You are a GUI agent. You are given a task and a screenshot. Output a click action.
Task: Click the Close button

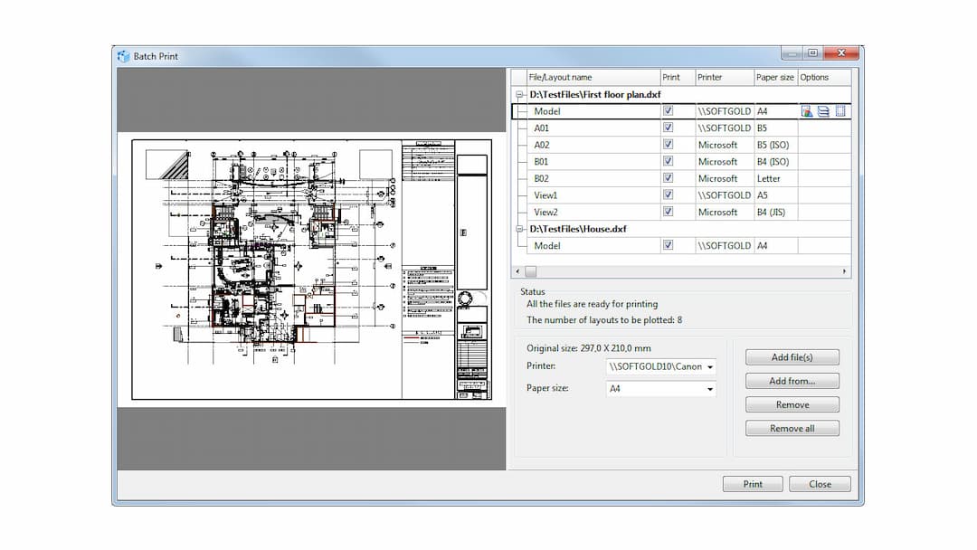(820, 484)
